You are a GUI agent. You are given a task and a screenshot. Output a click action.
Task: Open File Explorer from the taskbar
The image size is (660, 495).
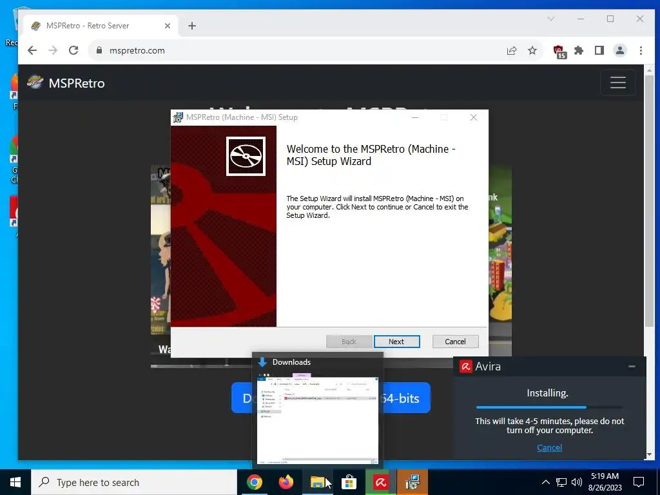tap(317, 482)
